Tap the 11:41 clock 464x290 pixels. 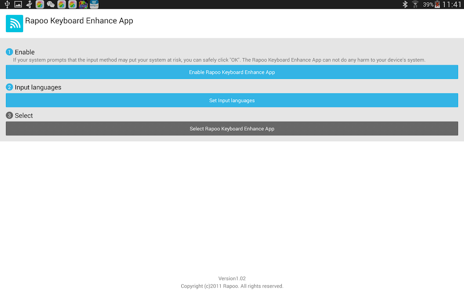[452, 5]
